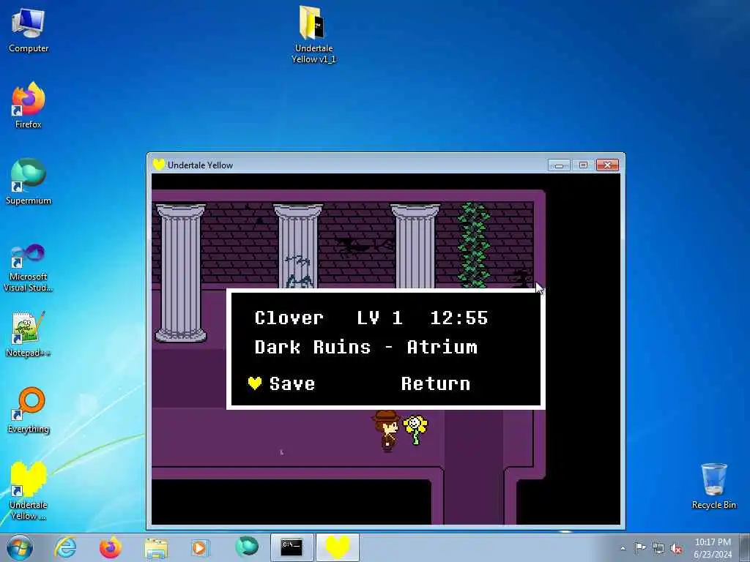The image size is (750, 562).
Task: Click the Undertale Yellow window heart icon
Action: point(159,165)
